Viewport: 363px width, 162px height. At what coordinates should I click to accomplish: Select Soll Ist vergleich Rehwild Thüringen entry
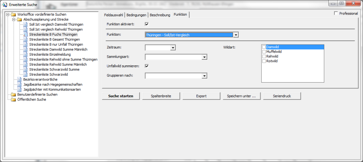point(56,29)
